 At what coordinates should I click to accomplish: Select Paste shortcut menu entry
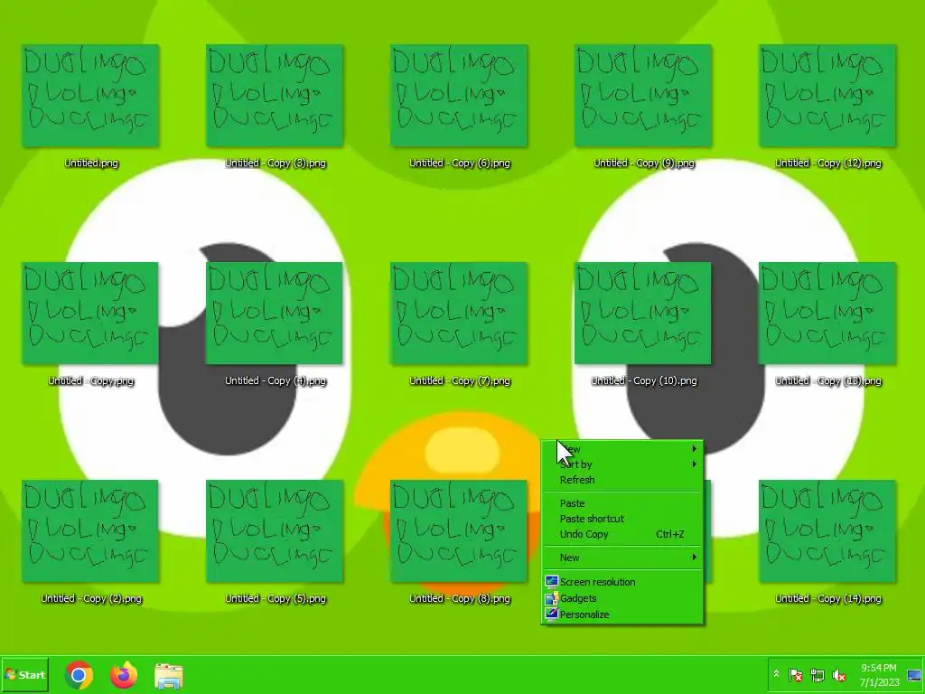pyautogui.click(x=622, y=519)
